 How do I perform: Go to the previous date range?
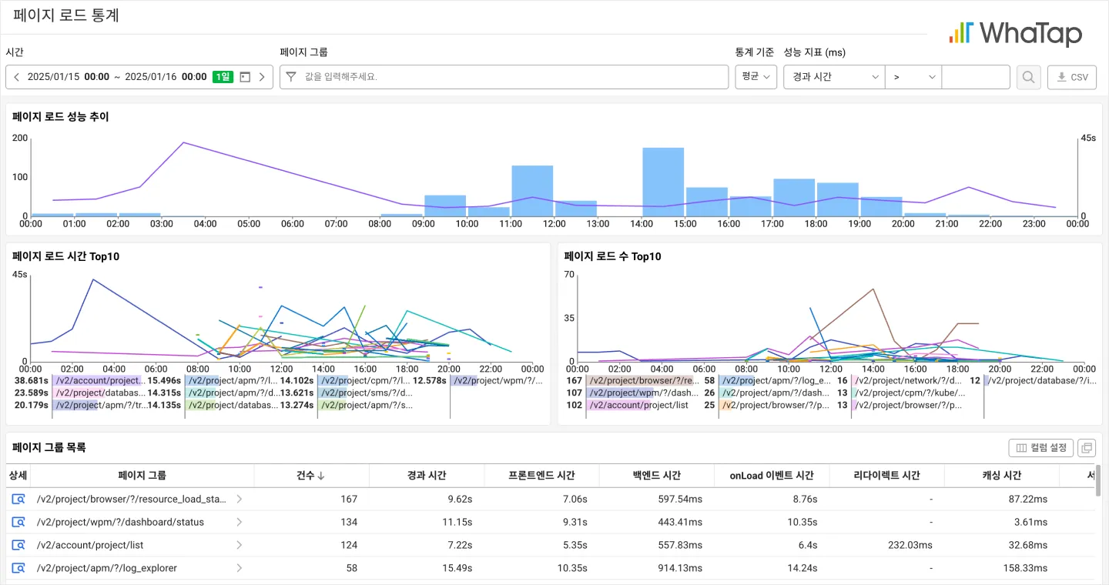16,77
